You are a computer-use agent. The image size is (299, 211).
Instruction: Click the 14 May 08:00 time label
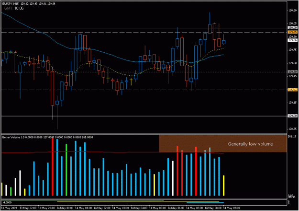(x=213, y=208)
